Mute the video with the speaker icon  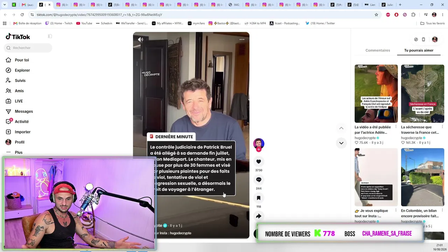[x=140, y=40]
